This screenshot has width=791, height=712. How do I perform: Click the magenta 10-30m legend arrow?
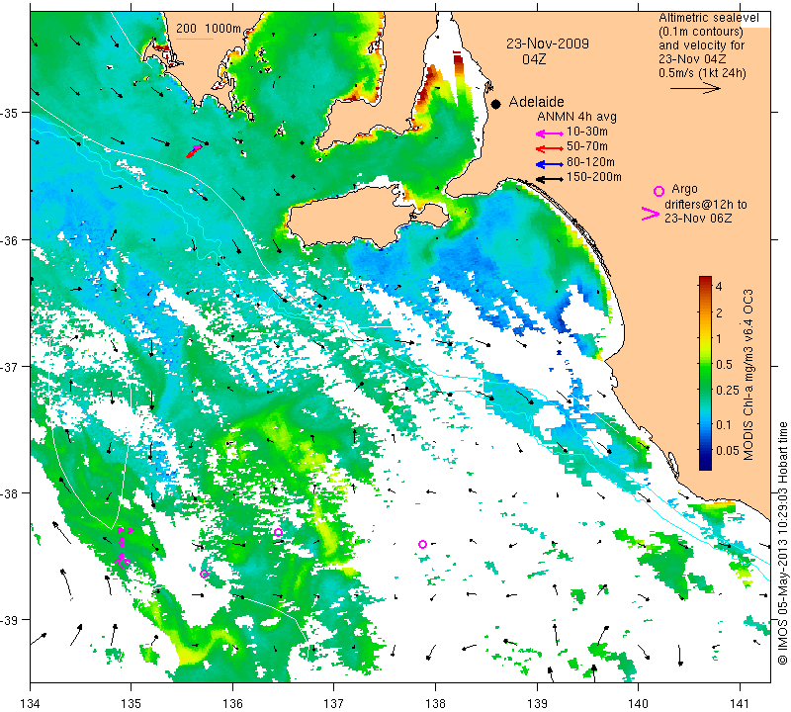click(549, 133)
